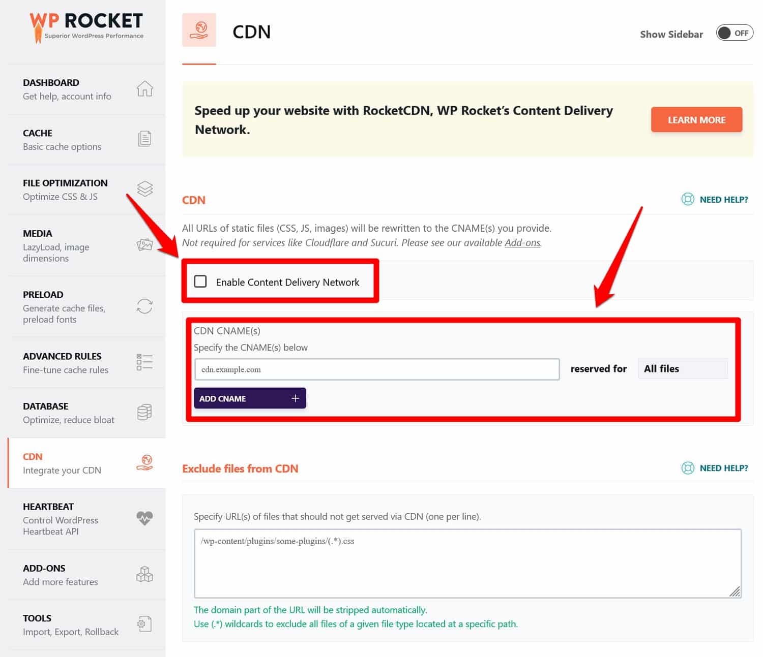
Task: Click the Preload refresh arrows icon
Action: tap(144, 306)
